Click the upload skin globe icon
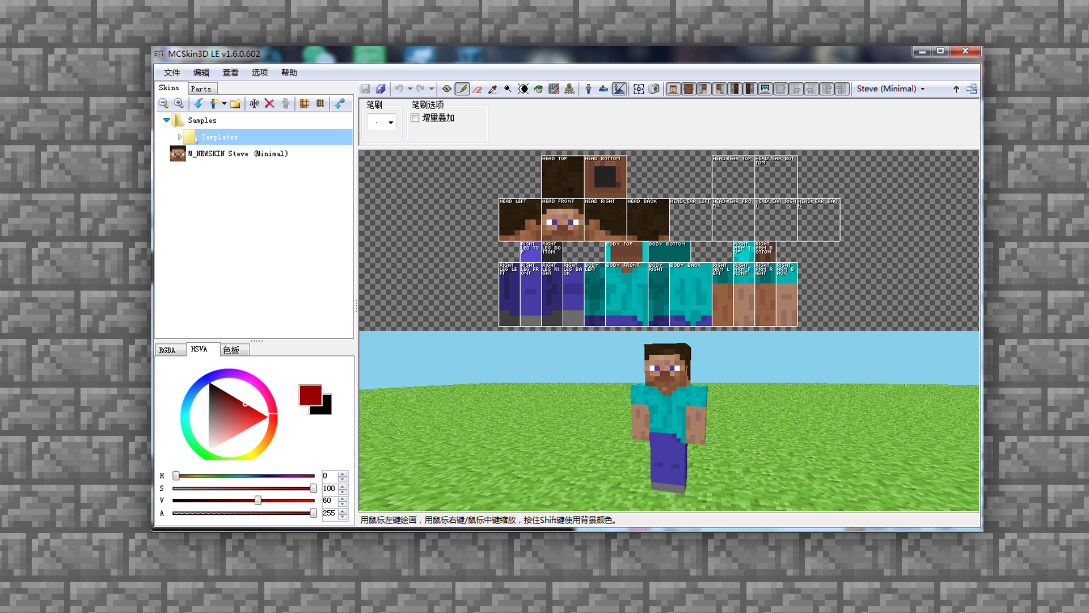This screenshot has height=613, width=1089. 340,103
